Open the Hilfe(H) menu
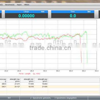The width and height of the screenshot is (100, 100). point(27,5)
